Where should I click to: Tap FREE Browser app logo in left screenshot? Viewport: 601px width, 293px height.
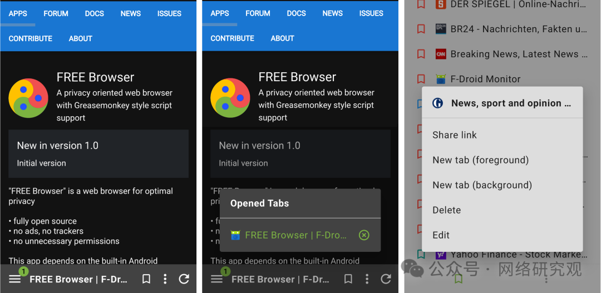(x=28, y=98)
